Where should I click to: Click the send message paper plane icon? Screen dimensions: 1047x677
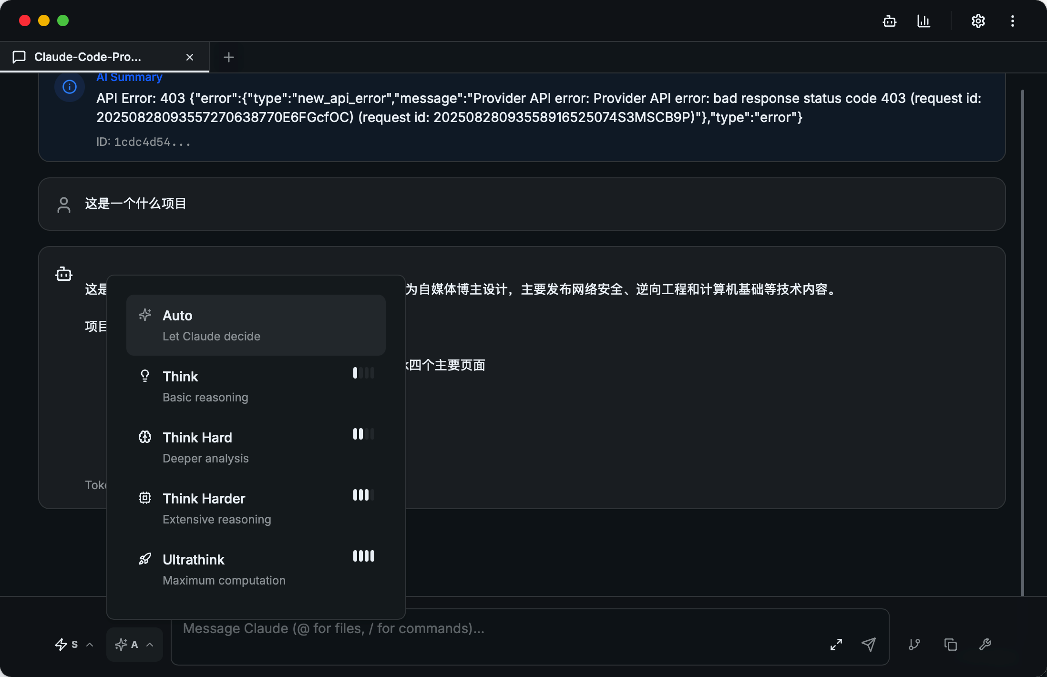click(x=868, y=645)
